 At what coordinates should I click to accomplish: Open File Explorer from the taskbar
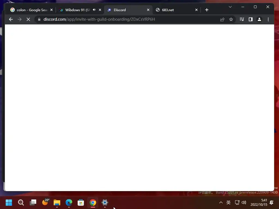[x=57, y=202]
